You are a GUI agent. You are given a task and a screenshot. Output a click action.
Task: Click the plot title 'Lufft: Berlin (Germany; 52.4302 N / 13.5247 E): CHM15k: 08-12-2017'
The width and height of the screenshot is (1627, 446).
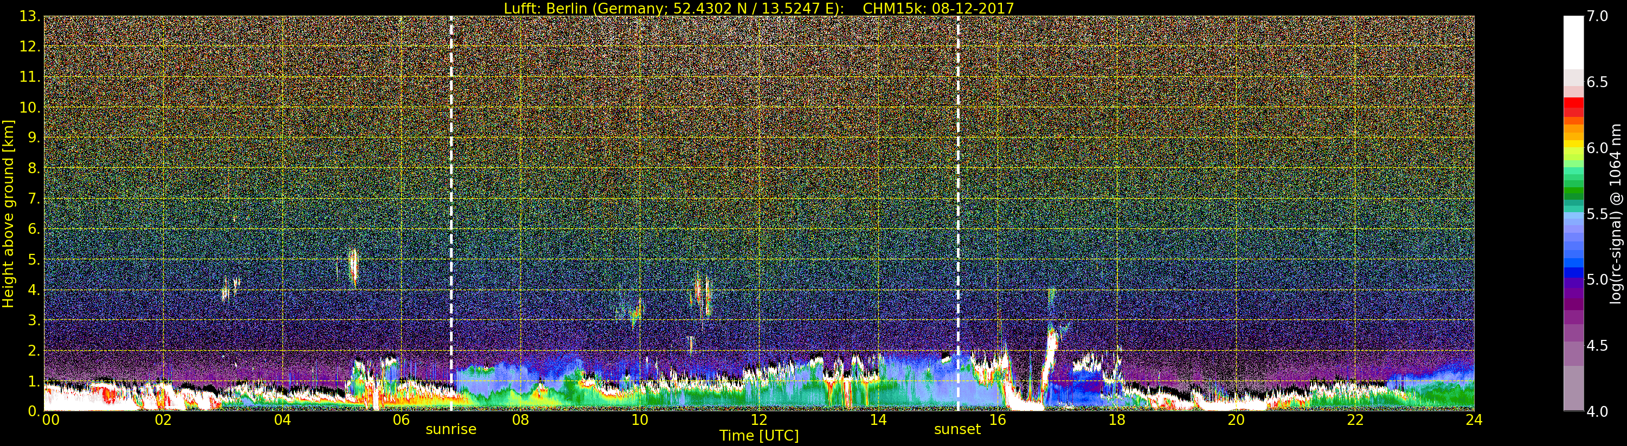coord(758,8)
